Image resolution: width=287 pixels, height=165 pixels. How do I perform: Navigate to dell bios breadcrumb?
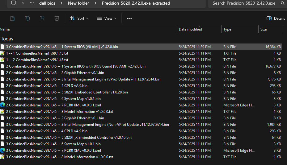47,3
